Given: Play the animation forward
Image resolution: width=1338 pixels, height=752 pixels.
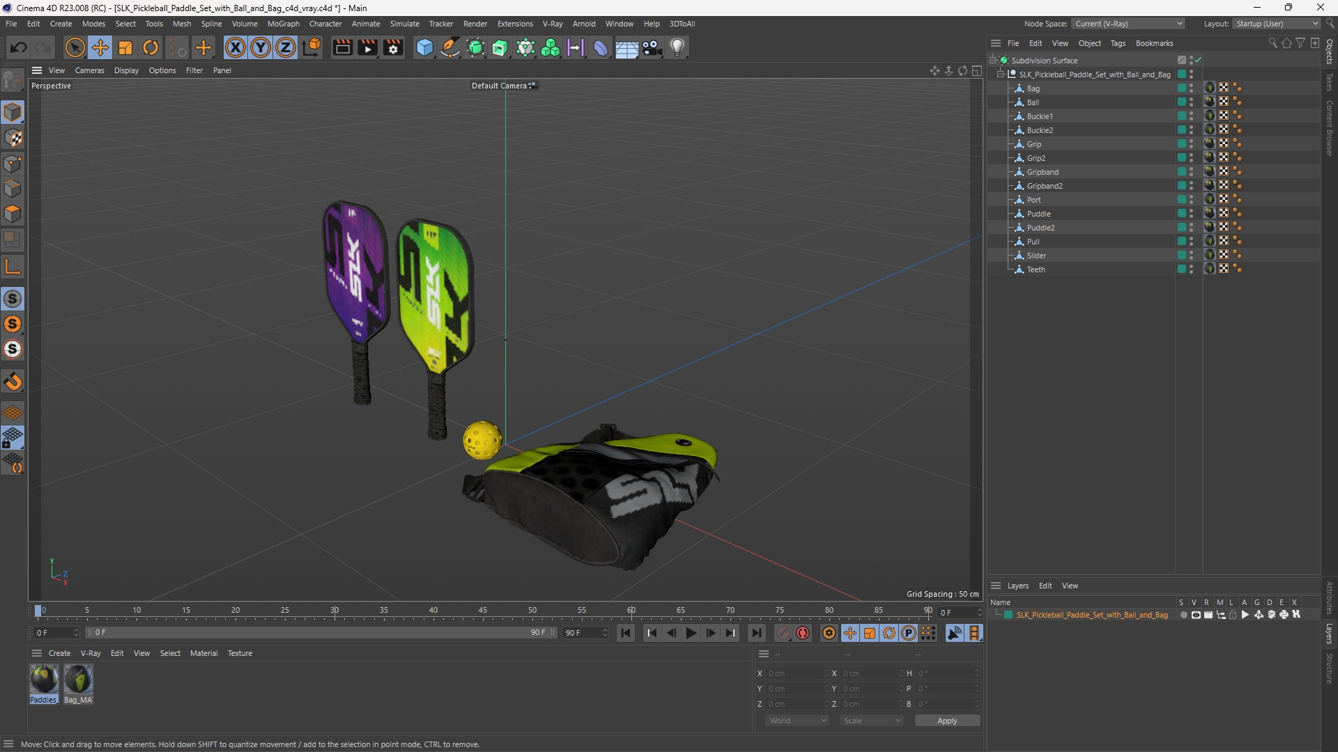Looking at the screenshot, I should 691,633.
